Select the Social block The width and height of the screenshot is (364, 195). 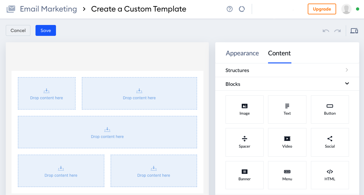click(x=330, y=142)
